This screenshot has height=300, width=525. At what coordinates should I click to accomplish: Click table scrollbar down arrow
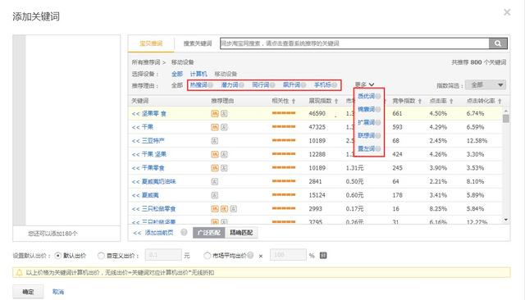point(506,220)
